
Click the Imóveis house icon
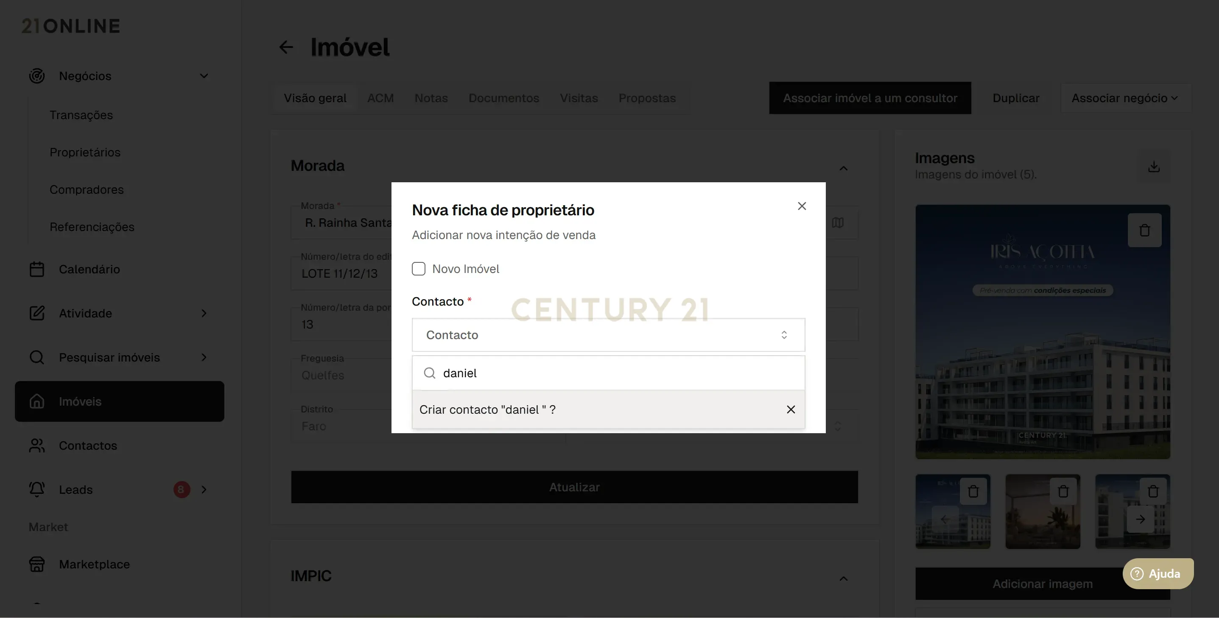click(x=37, y=401)
